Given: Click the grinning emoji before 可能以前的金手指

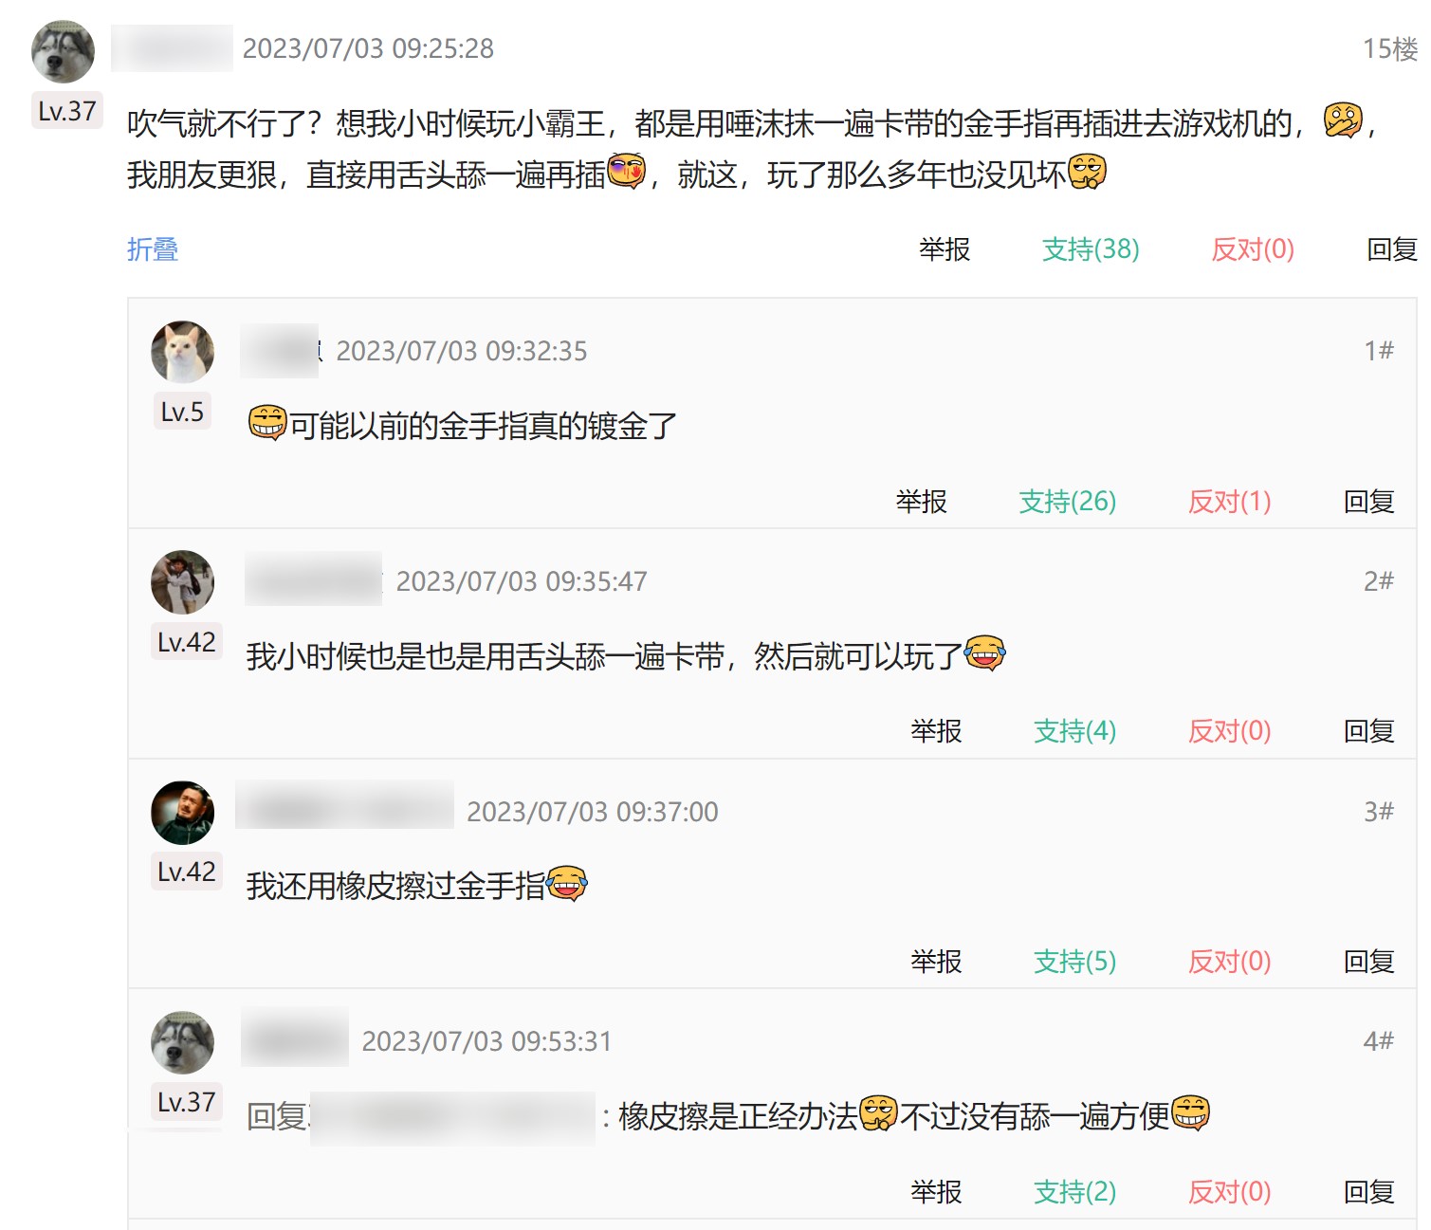Looking at the screenshot, I should [267, 423].
